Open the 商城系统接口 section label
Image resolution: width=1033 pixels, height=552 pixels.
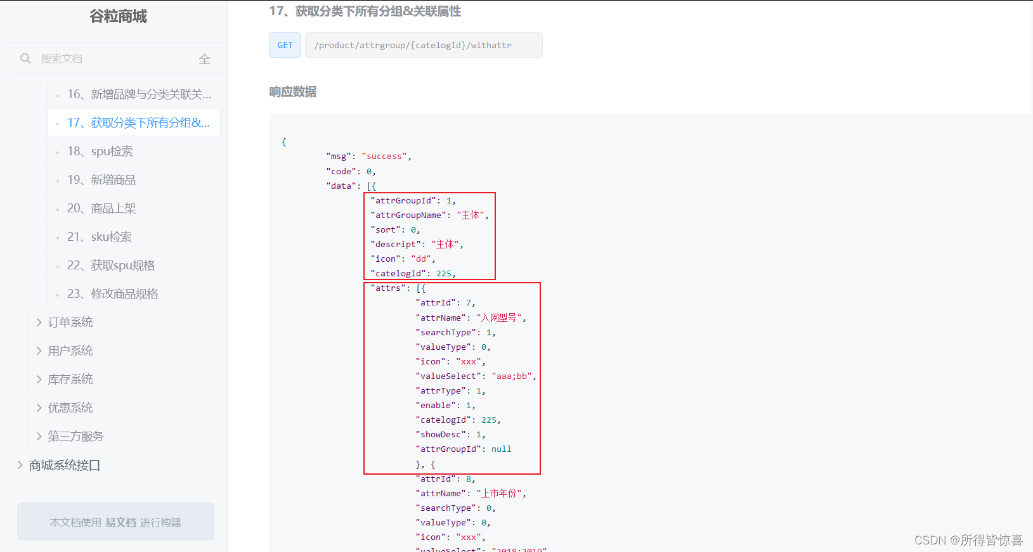pyautogui.click(x=65, y=465)
